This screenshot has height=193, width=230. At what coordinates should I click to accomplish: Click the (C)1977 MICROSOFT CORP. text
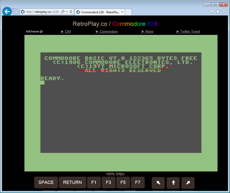(123, 66)
